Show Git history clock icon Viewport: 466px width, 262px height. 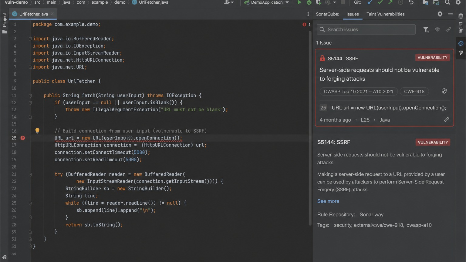[400, 2]
